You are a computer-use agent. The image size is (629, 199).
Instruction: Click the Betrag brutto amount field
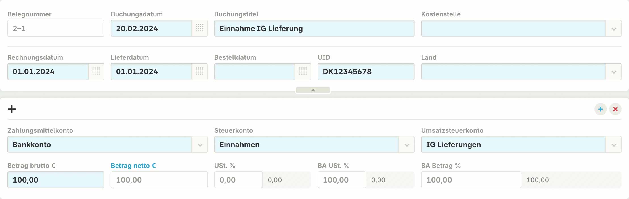point(56,180)
